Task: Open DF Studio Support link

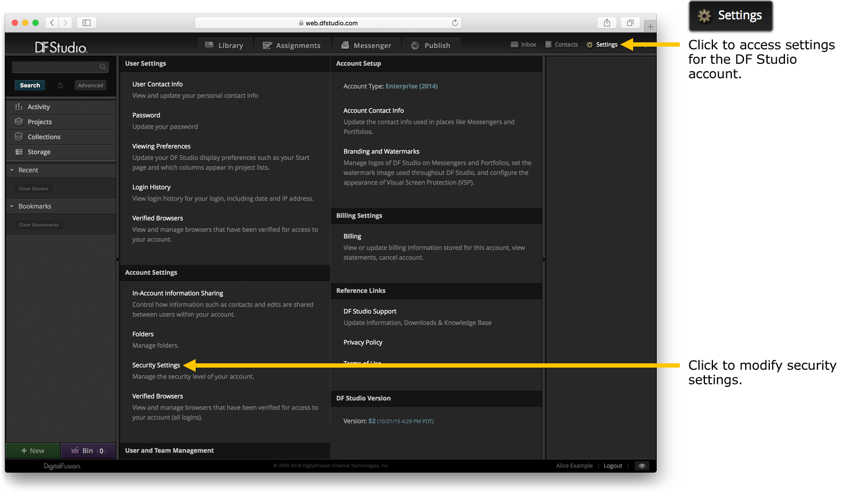Action: pyautogui.click(x=370, y=311)
